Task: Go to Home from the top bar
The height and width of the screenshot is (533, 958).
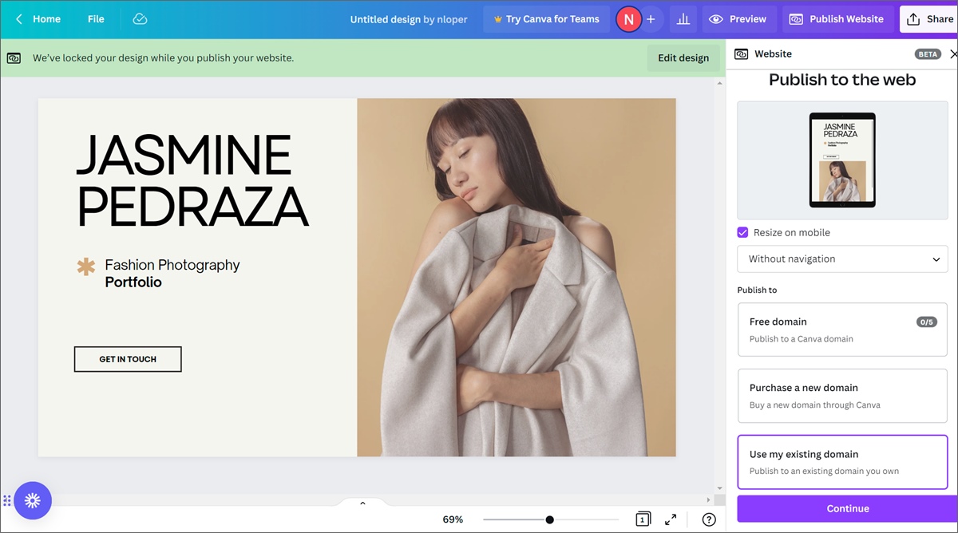Action: pyautogui.click(x=46, y=18)
